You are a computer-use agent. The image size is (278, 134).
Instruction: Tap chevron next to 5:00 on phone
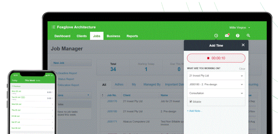[x=53, y=98]
